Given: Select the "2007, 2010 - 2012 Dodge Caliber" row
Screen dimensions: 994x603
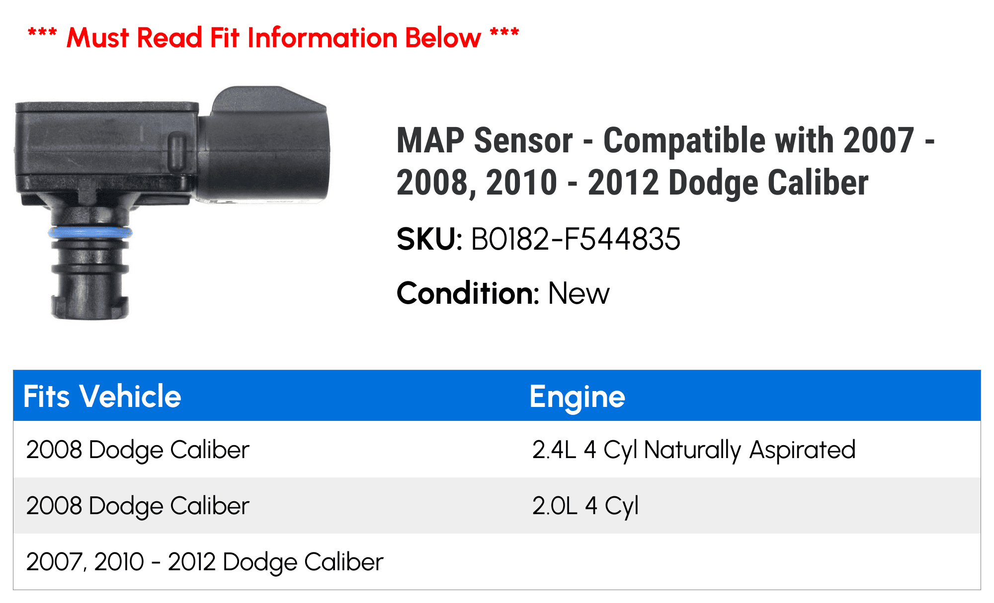Looking at the screenshot, I should pos(205,562).
